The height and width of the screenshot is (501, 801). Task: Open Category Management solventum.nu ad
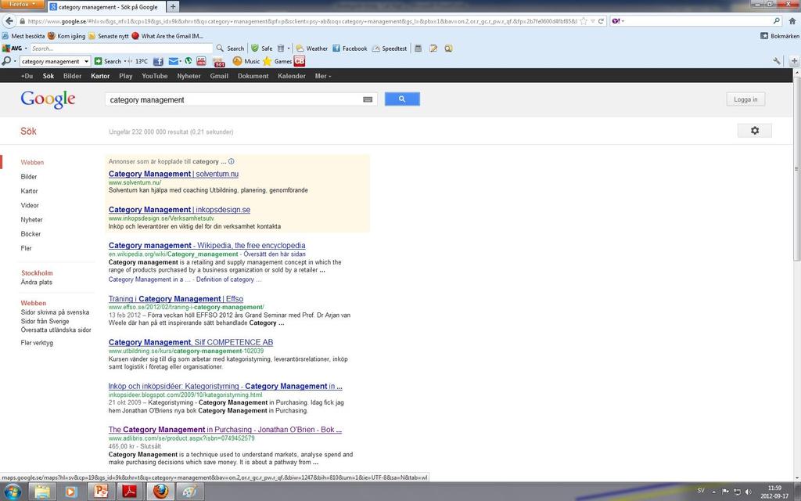(174, 174)
